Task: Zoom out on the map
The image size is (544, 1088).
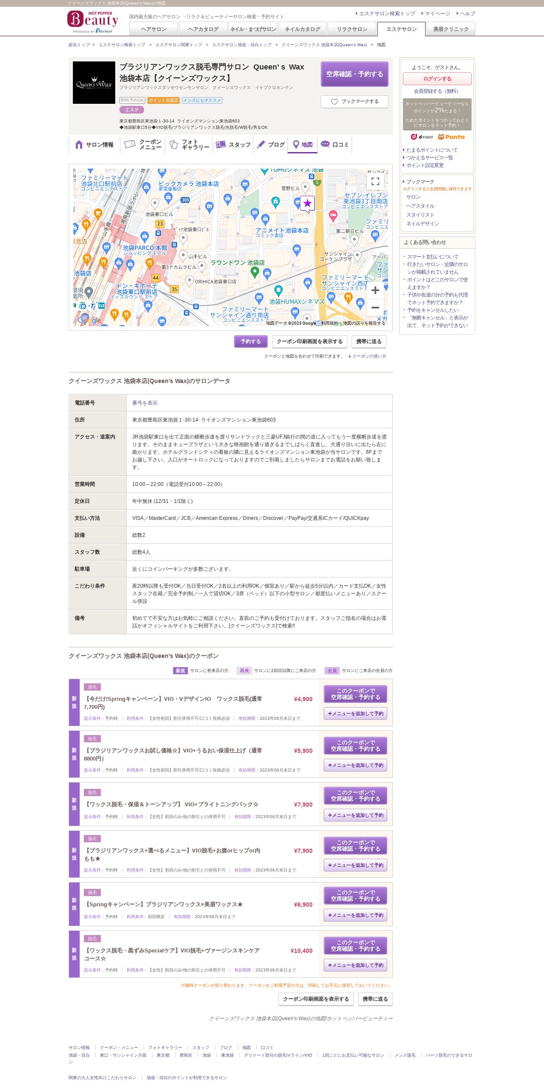Action: coord(375,308)
